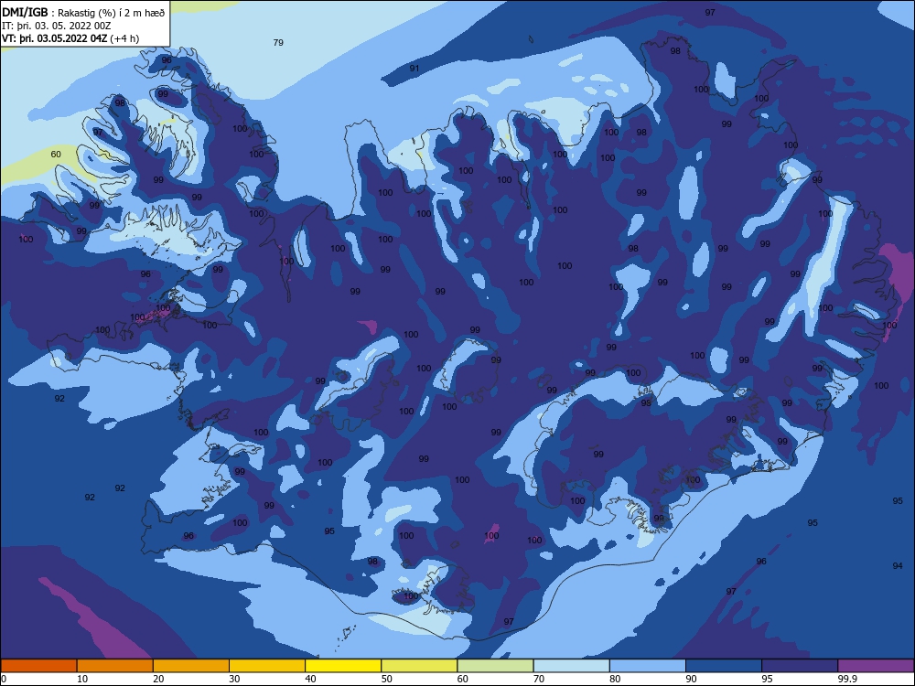Click the legend tick label '80'

(615, 679)
